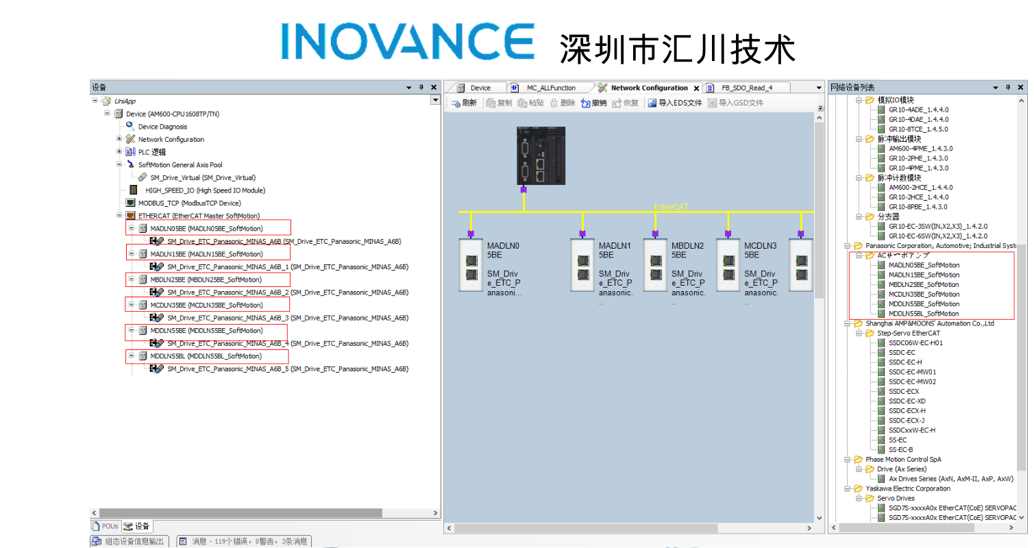The height and width of the screenshot is (548, 1034).
Task: Select MDDLN55BL_SoftMotion in device list
Action: point(924,314)
